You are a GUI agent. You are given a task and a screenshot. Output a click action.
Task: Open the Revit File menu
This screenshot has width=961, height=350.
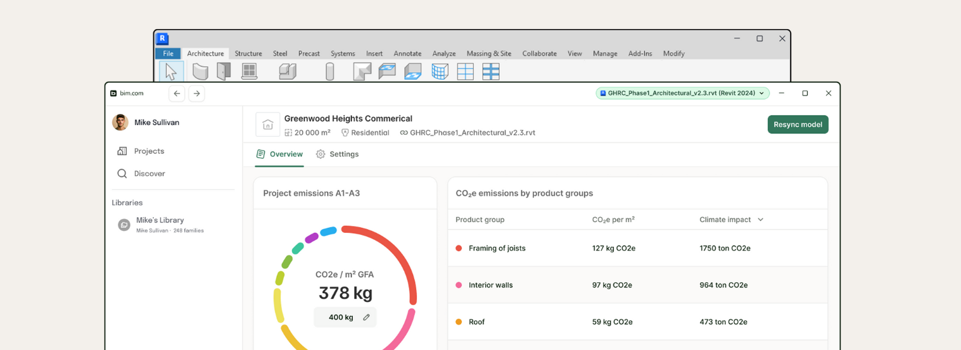click(168, 54)
